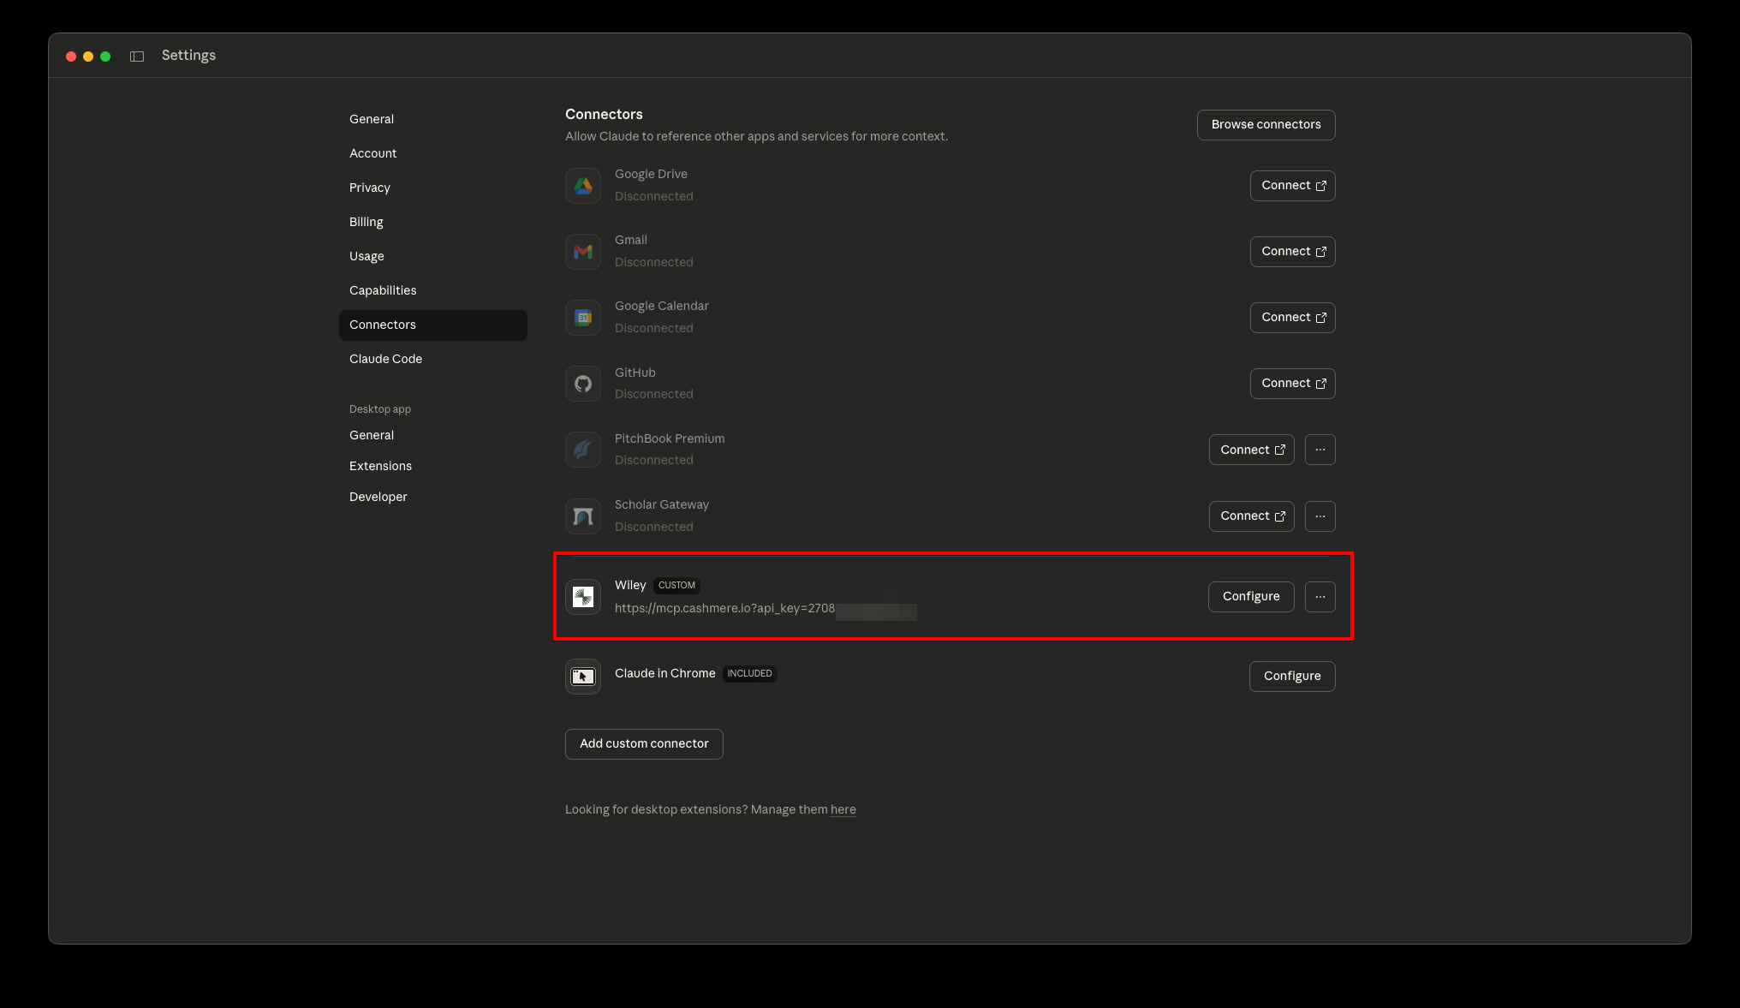
Task: Click Browse connectors button
Action: point(1266,125)
